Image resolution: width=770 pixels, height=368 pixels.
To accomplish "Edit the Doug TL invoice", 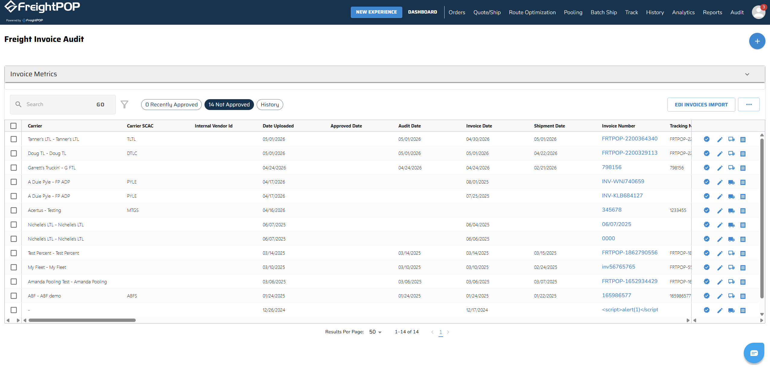I will point(720,153).
